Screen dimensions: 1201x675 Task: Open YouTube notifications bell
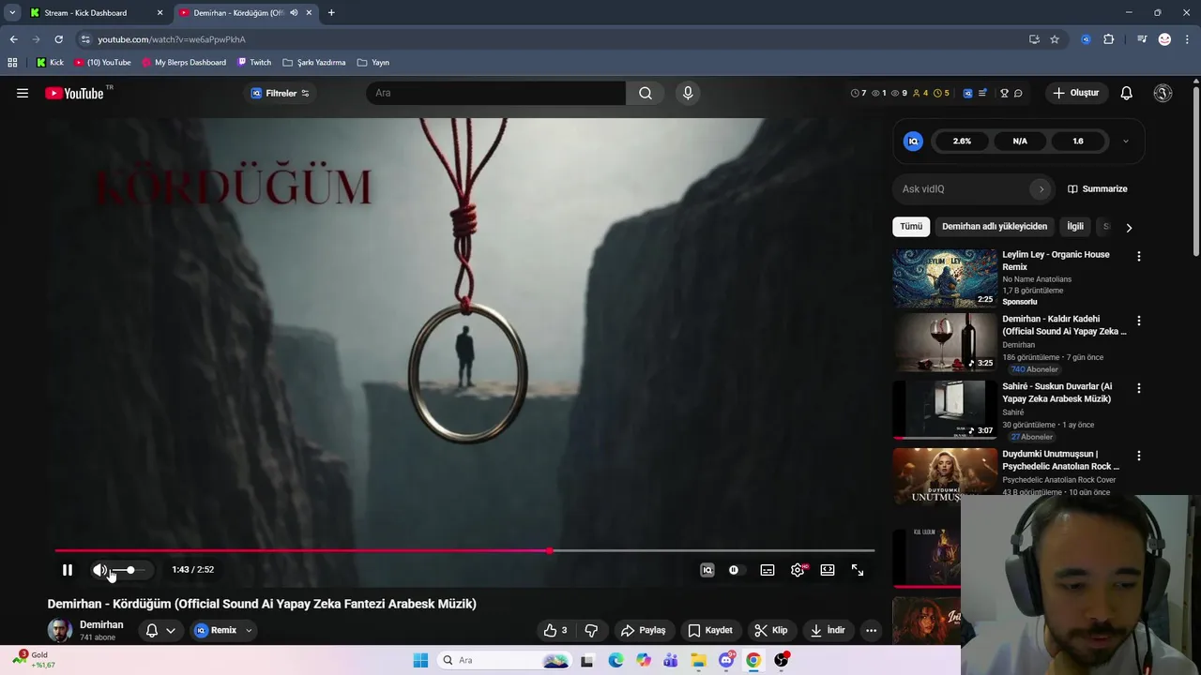pyautogui.click(x=1127, y=93)
